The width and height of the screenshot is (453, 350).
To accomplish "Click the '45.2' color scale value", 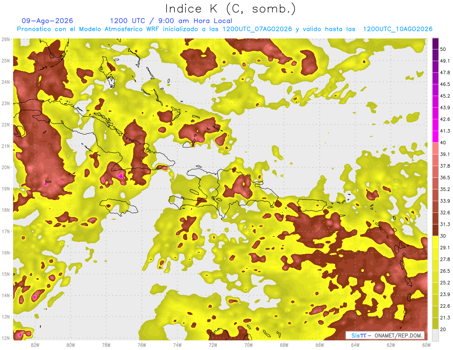I will point(445,96).
